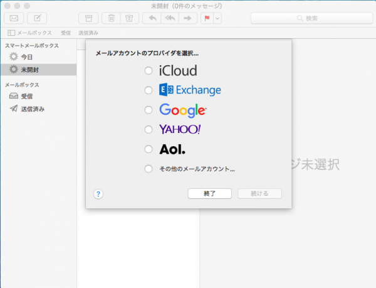
Task: Click the スマートメールボックス section header
Action: 32,46
